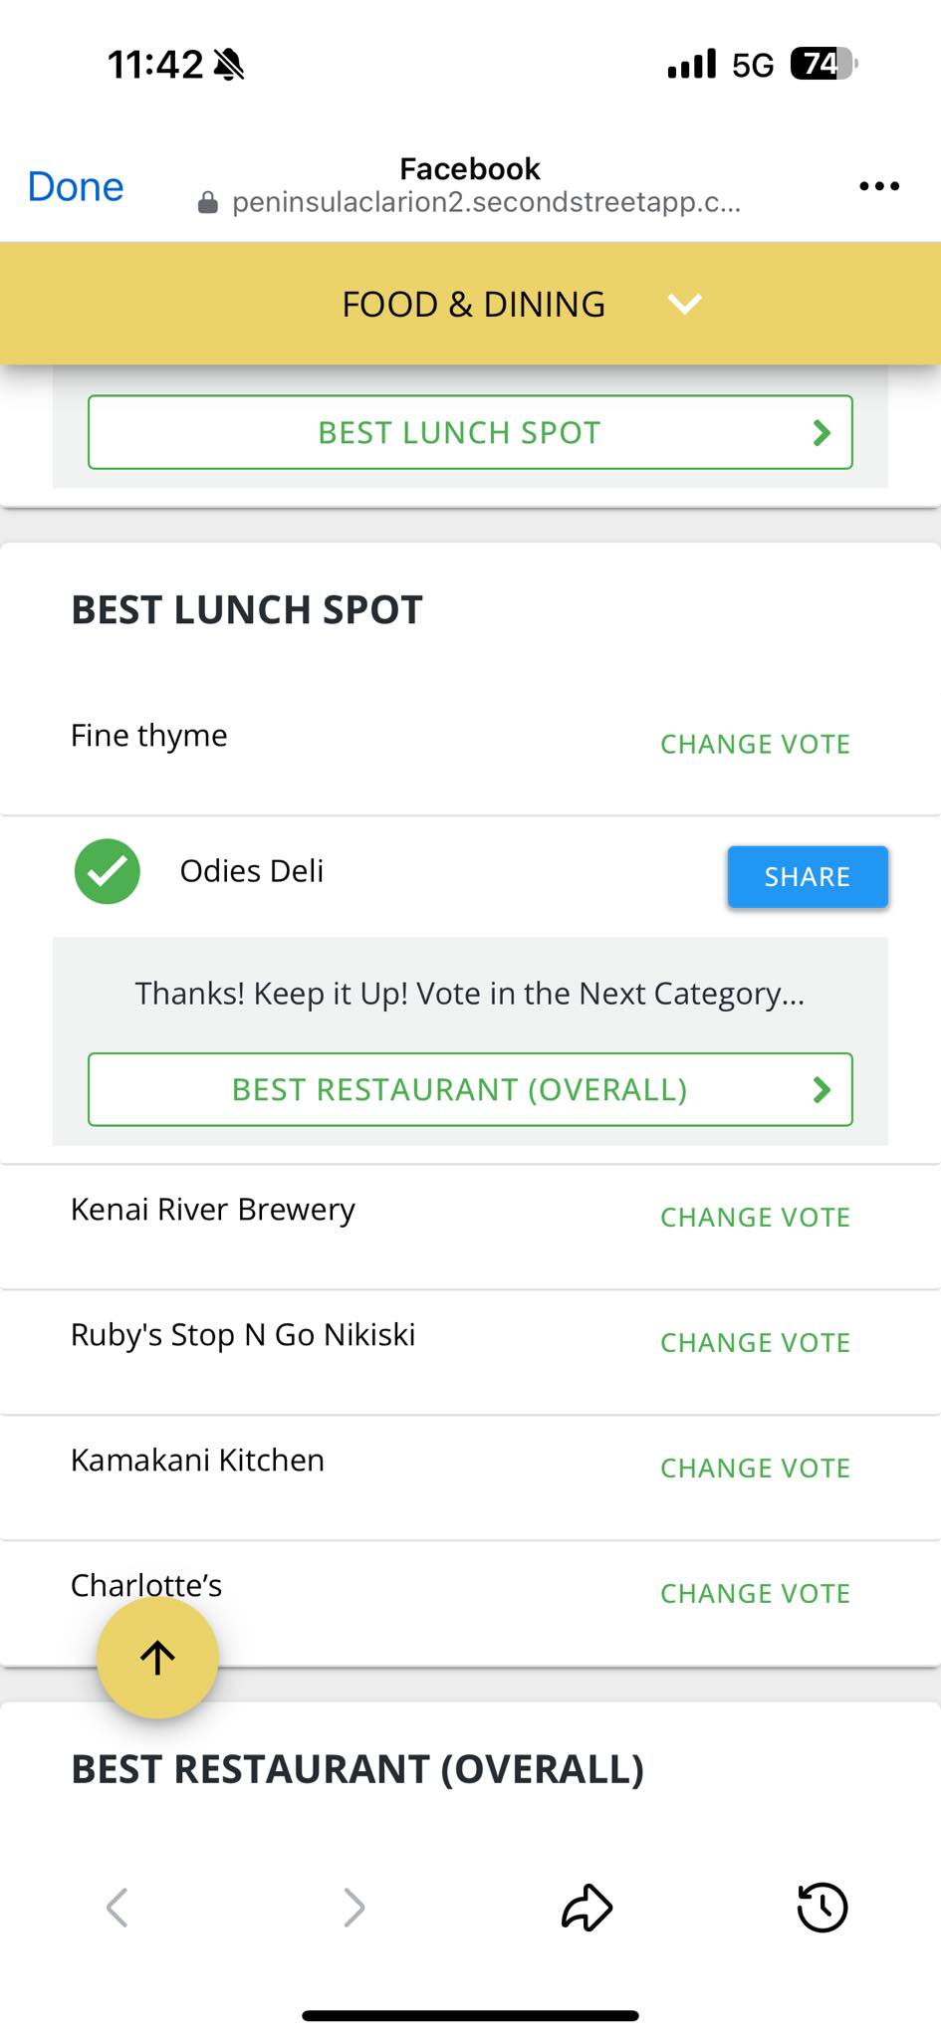Tap the scroll-to-top arrow button

pos(157,1657)
